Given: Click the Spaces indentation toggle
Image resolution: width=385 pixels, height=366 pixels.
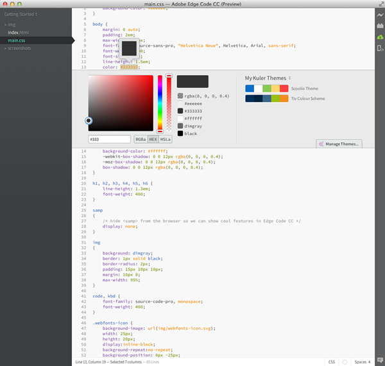Looking at the screenshot, I should tap(360, 362).
